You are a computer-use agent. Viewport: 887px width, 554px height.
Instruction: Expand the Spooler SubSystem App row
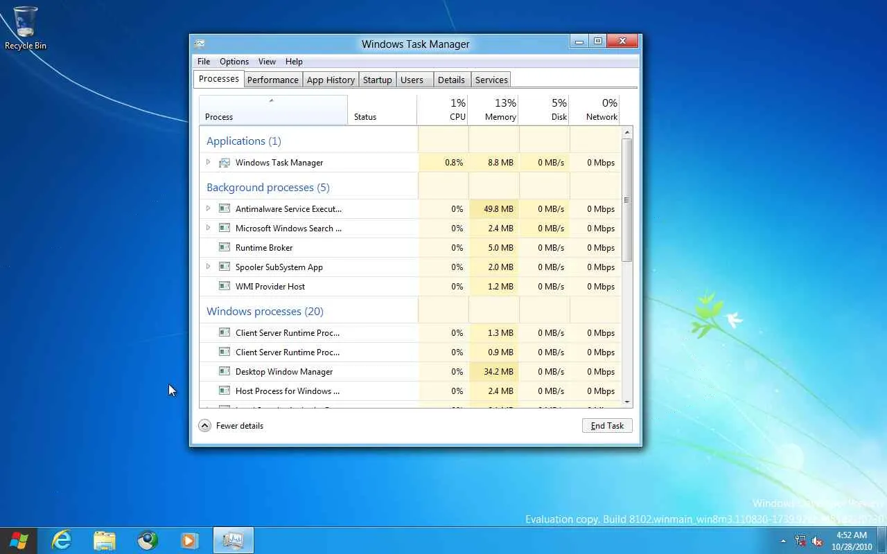pos(208,267)
